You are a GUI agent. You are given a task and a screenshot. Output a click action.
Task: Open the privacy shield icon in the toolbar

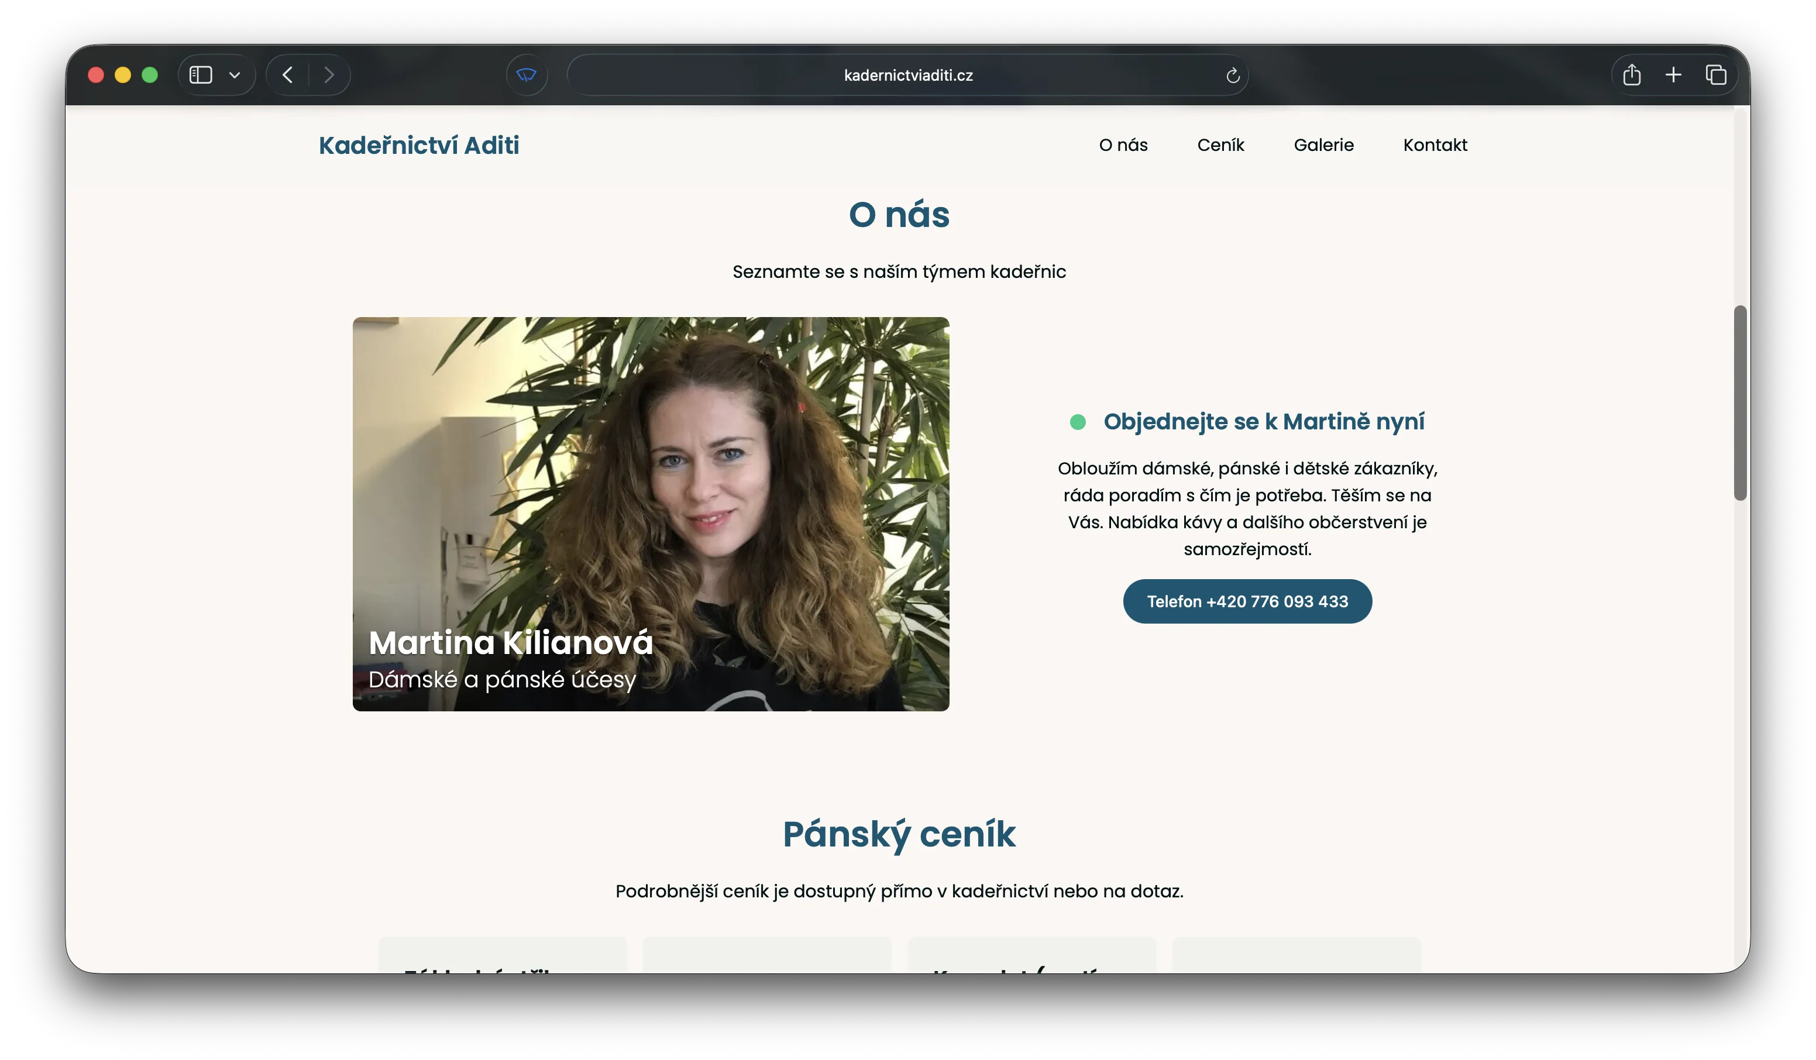click(527, 75)
